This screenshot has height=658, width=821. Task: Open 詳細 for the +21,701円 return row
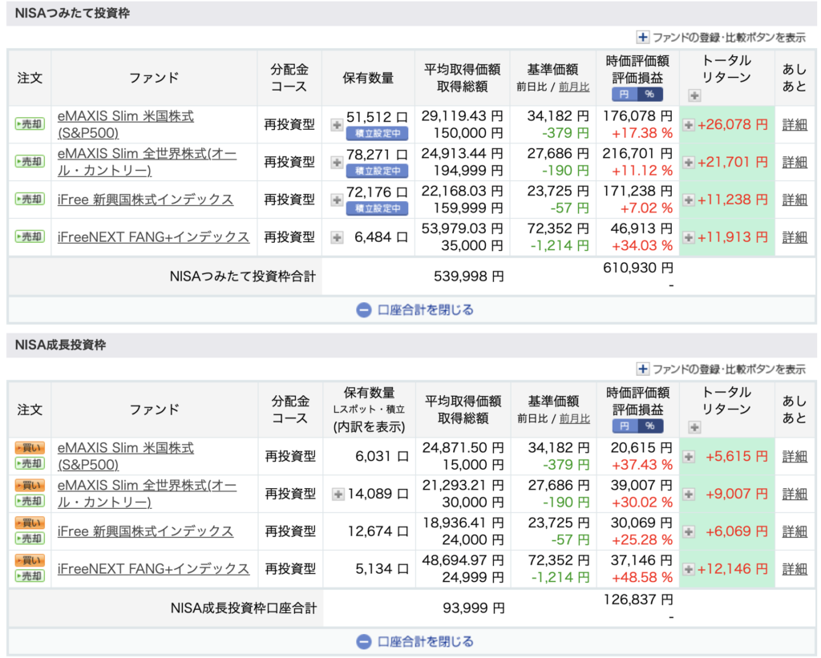(795, 163)
